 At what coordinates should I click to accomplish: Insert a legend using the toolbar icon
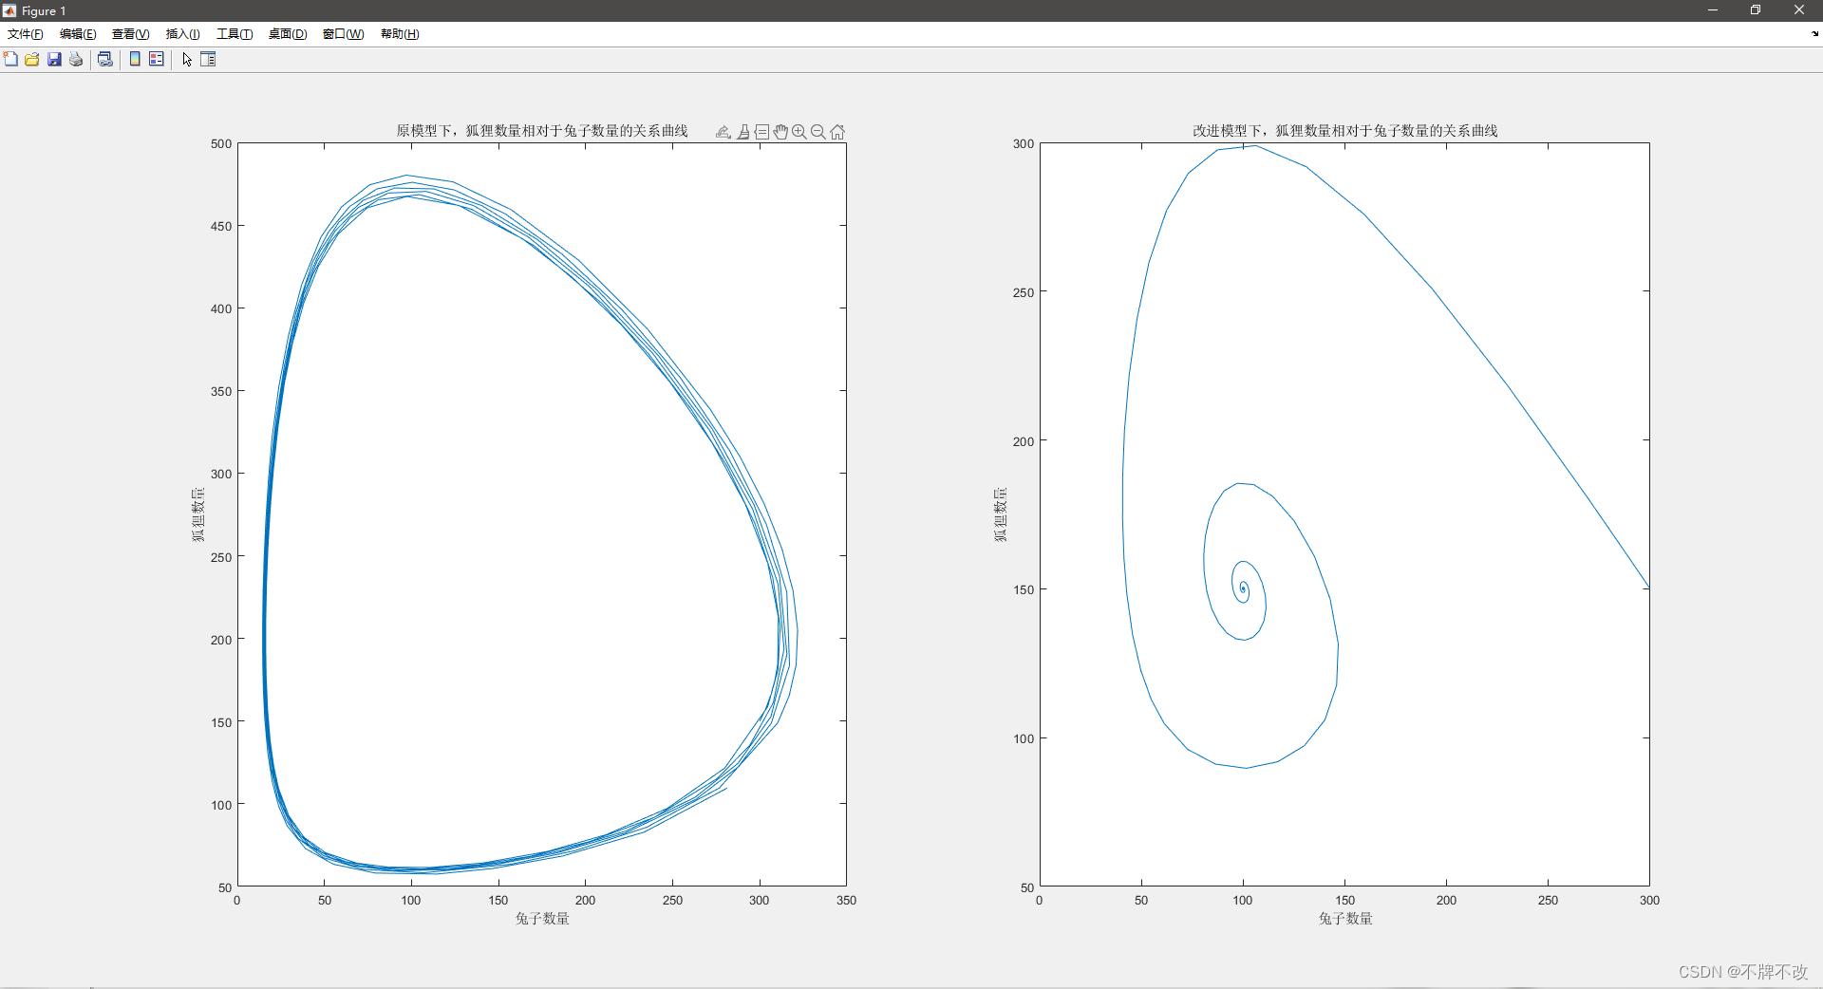pyautogui.click(x=157, y=59)
